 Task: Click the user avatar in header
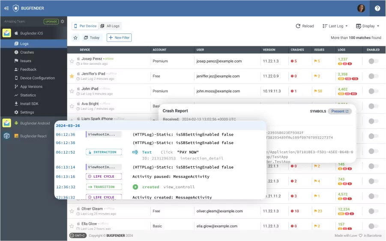pos(361,8)
